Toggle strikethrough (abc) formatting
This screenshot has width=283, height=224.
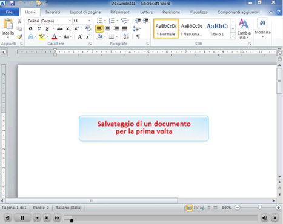click(60, 28)
